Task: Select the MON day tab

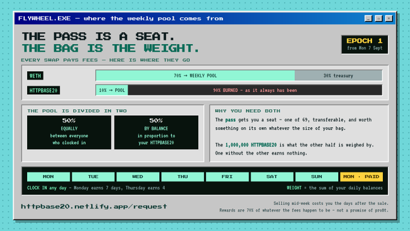Action: pyautogui.click(x=48, y=177)
